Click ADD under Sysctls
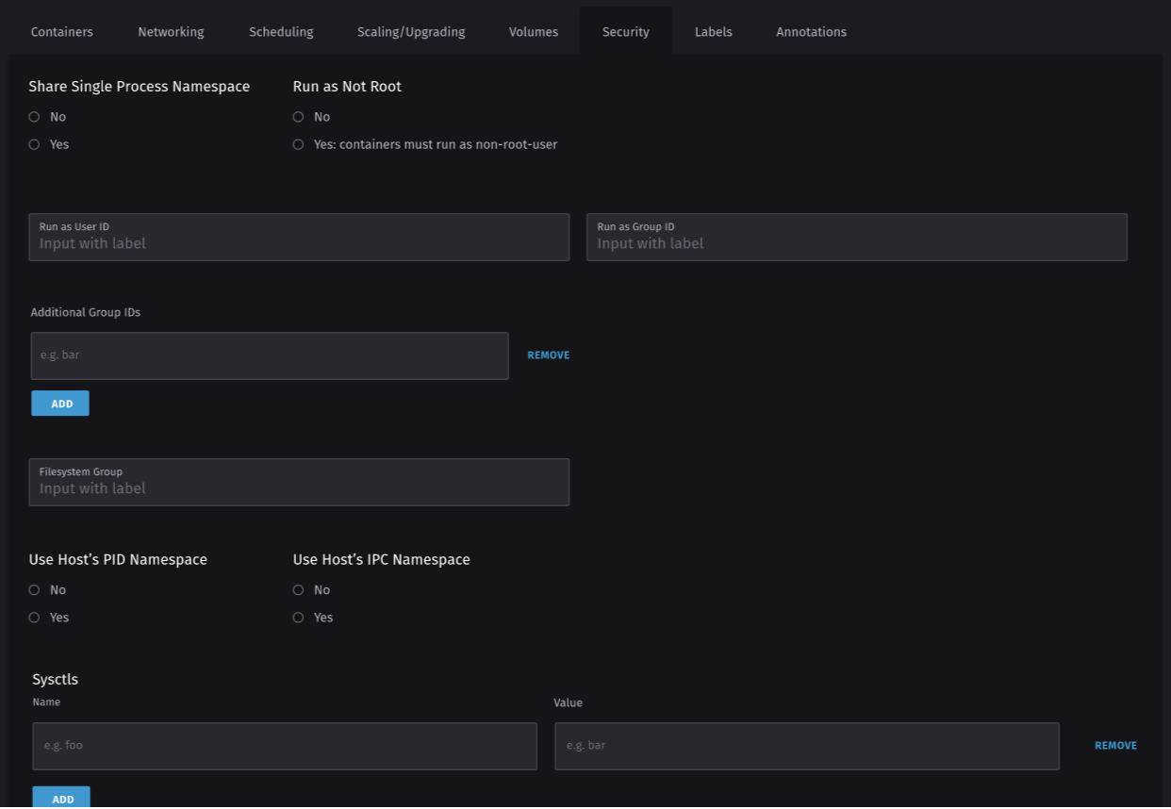This screenshot has height=809, width=1171. (x=60, y=799)
